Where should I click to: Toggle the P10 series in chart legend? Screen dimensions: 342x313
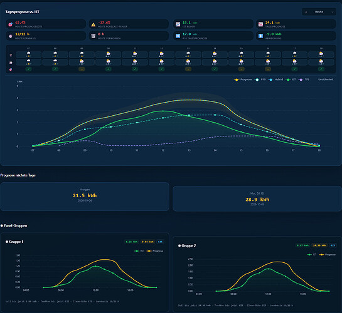[x=260, y=80]
